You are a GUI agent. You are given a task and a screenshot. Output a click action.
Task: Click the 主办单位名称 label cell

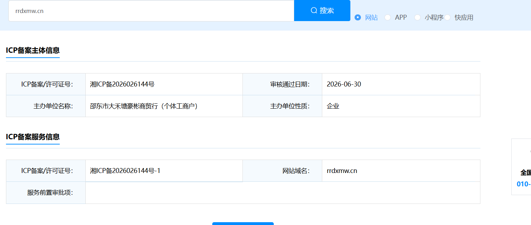click(46, 106)
